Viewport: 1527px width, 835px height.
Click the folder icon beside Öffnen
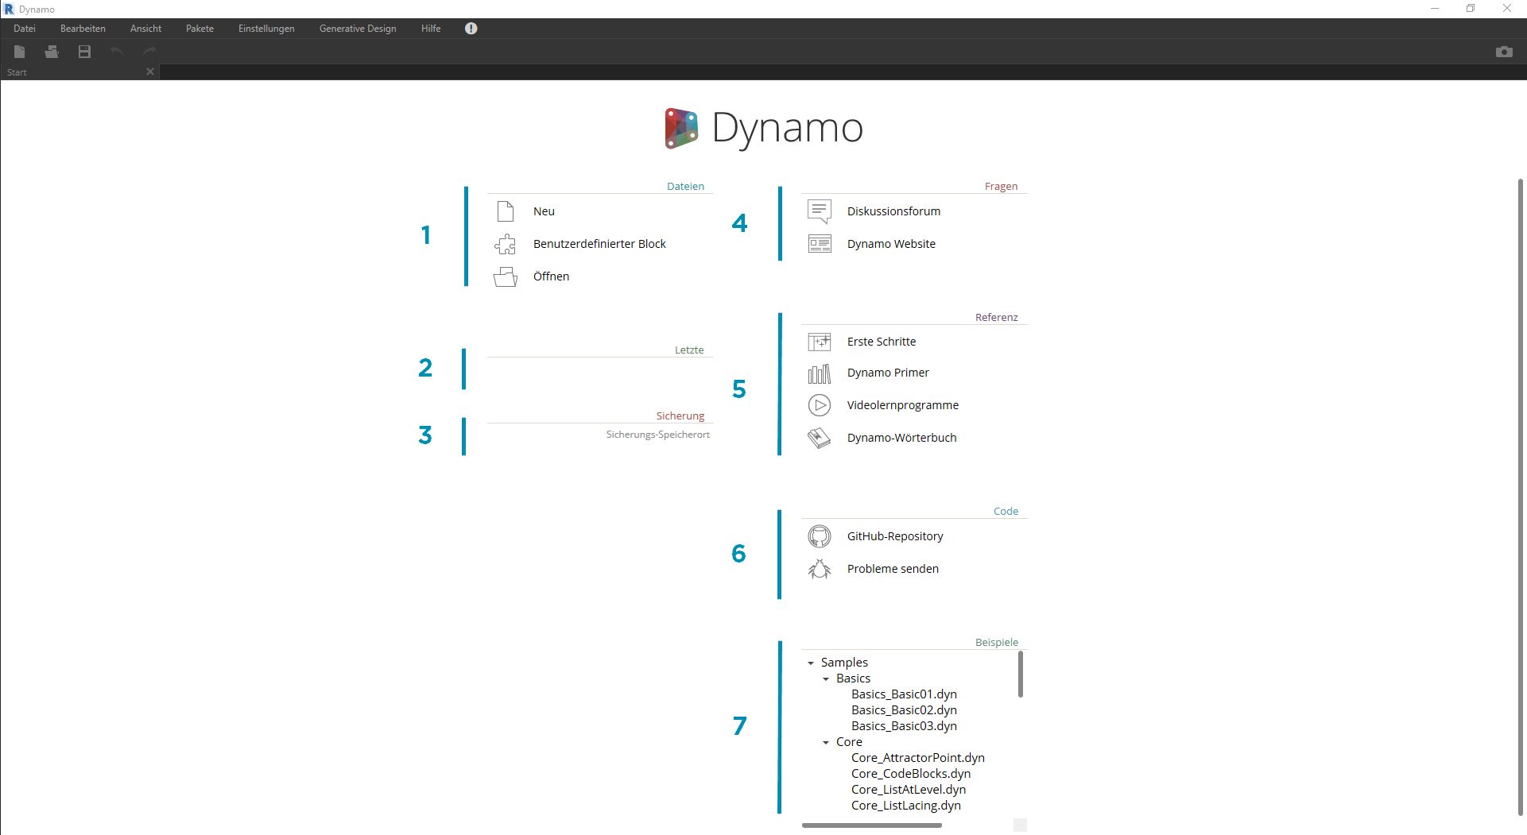pyautogui.click(x=506, y=276)
